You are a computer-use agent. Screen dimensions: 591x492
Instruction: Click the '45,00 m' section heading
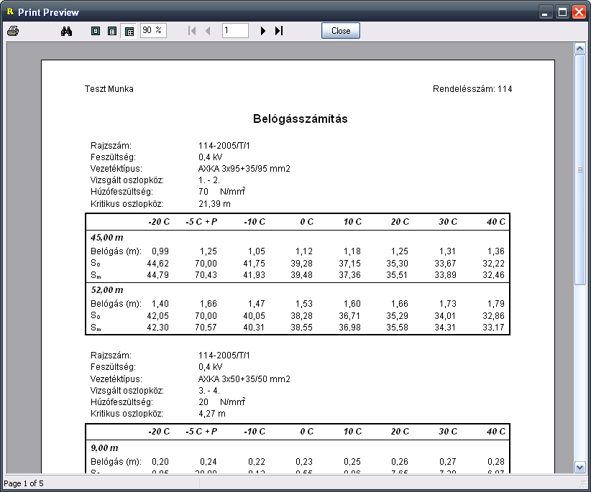tap(107, 238)
